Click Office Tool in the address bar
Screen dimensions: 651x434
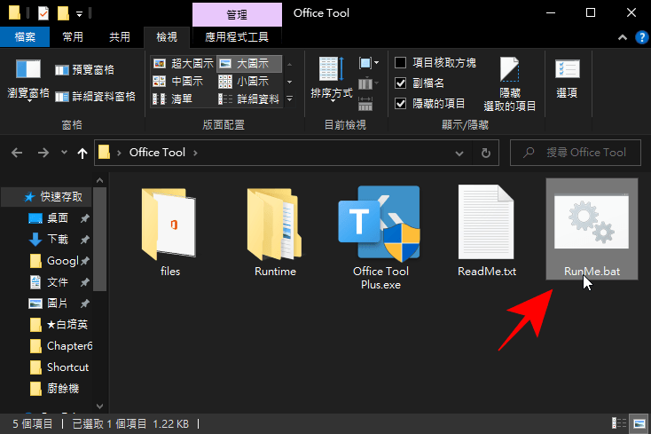coord(157,153)
